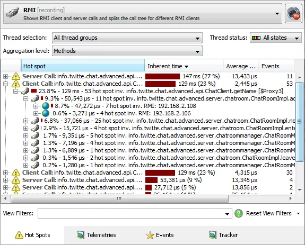305x245 pixels.
Task: Click the stop recording probe button
Action: pos(293,14)
